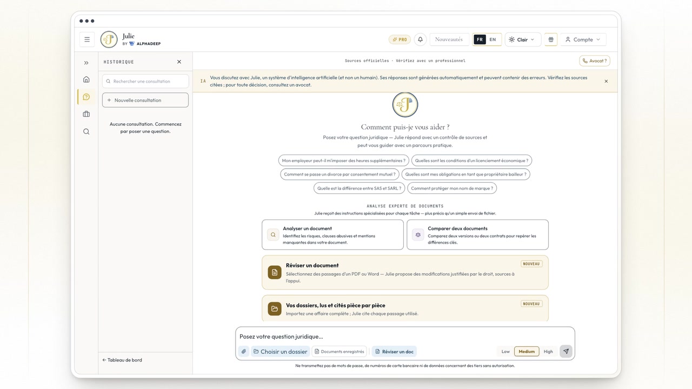Click the search icon in sidebar
This screenshot has height=389, width=692.
86,131
